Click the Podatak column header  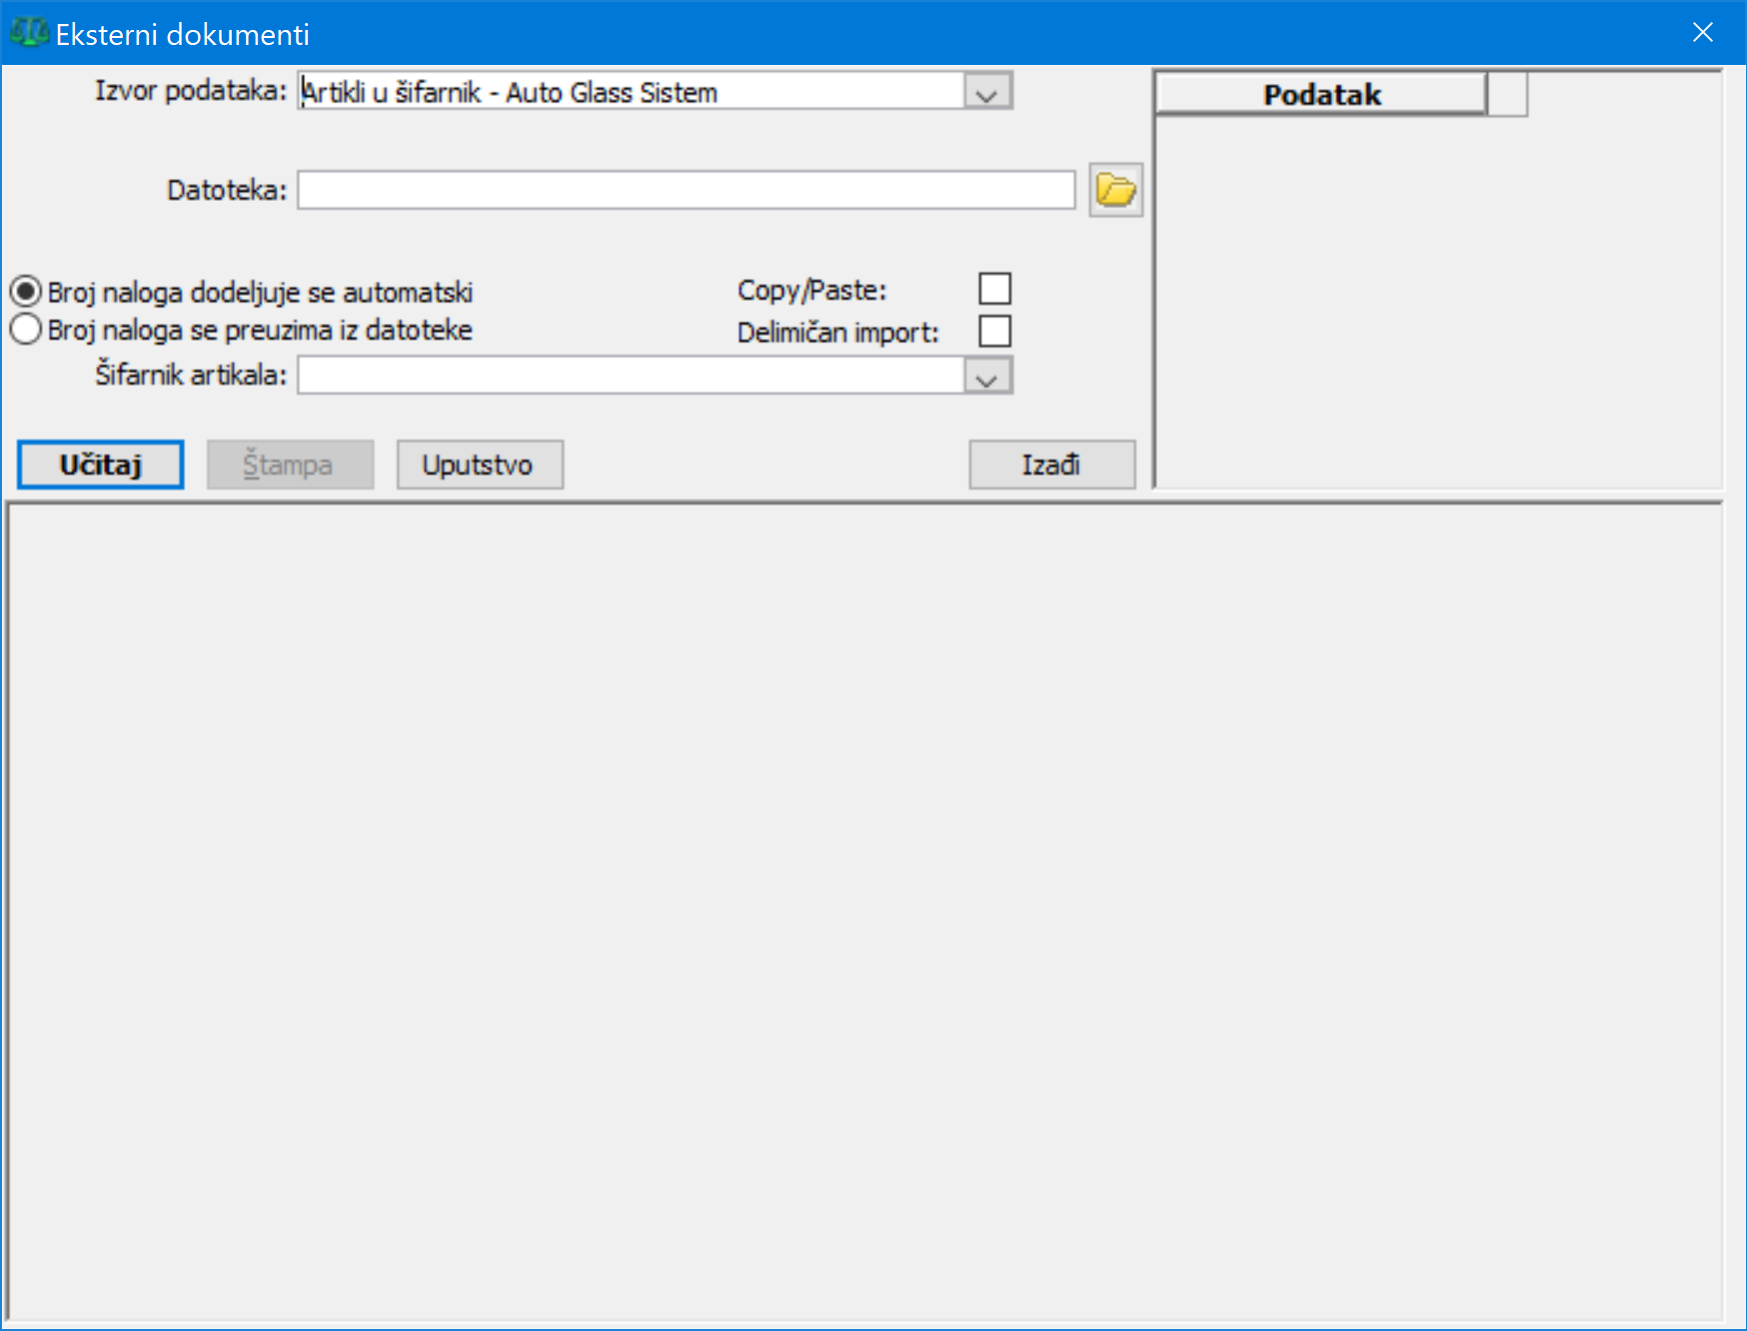(x=1321, y=95)
